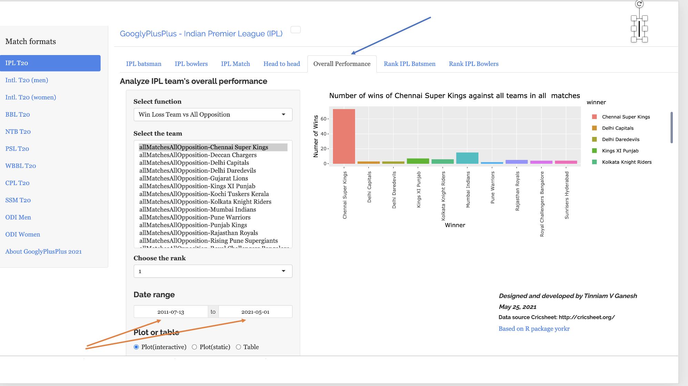Go to BBL T20 match format
This screenshot has height=386, width=688.
[18, 115]
